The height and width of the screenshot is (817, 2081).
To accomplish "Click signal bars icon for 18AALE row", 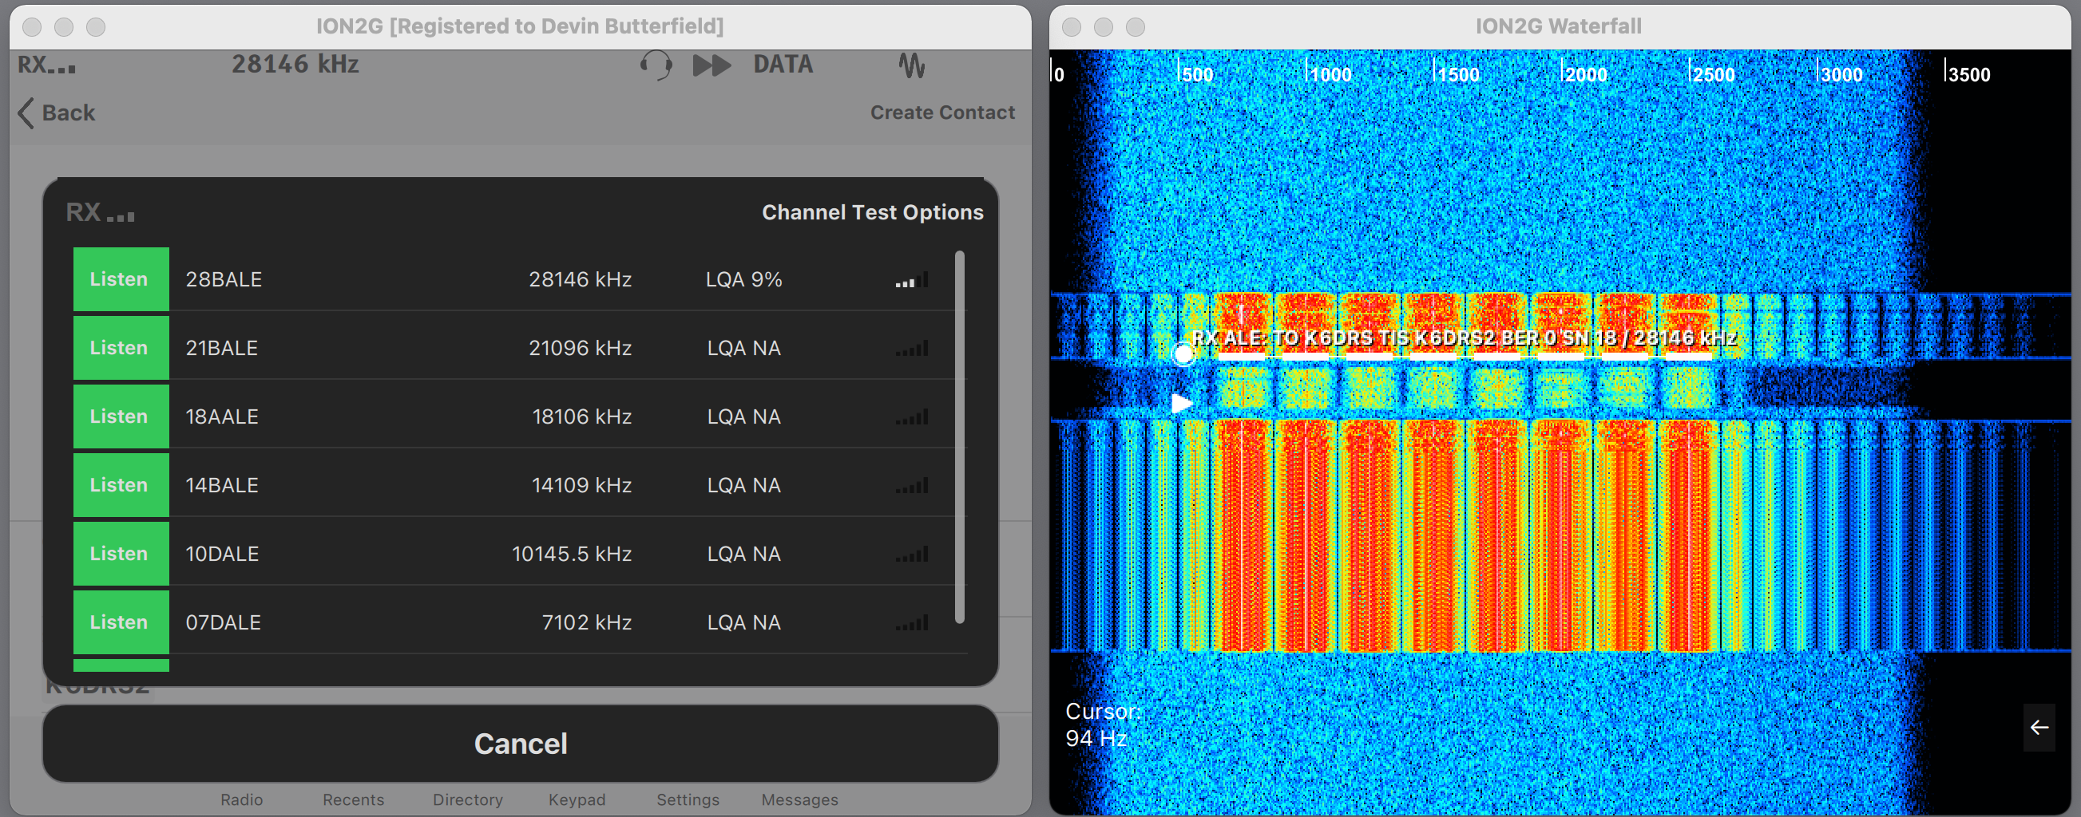I will [912, 416].
